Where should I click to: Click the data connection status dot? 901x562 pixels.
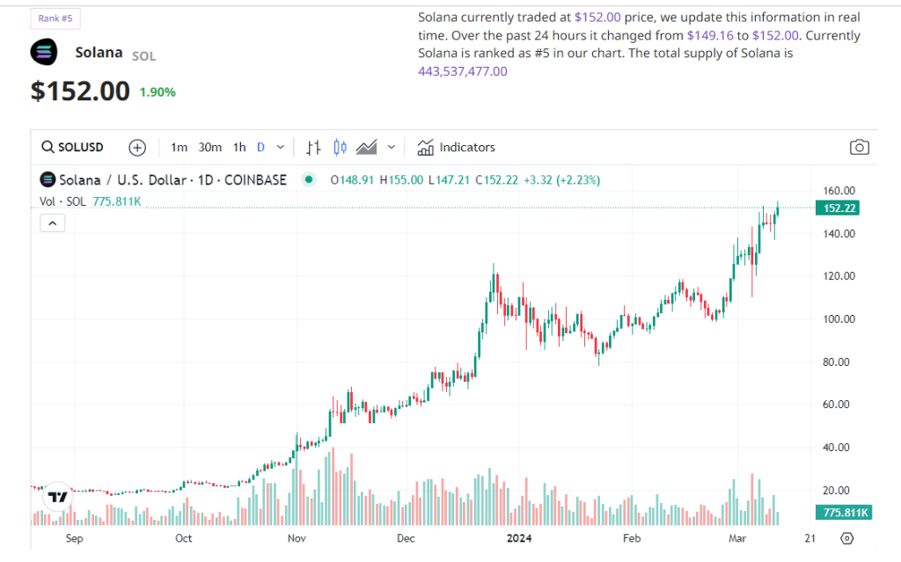(x=308, y=179)
